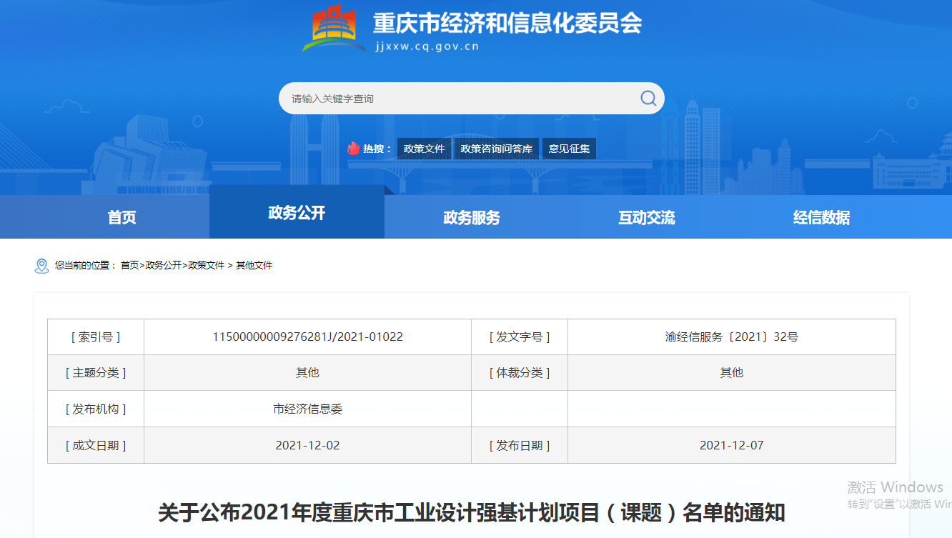952x538 pixels.
Task: Go to the 互动交流 tab
Action: click(x=646, y=217)
